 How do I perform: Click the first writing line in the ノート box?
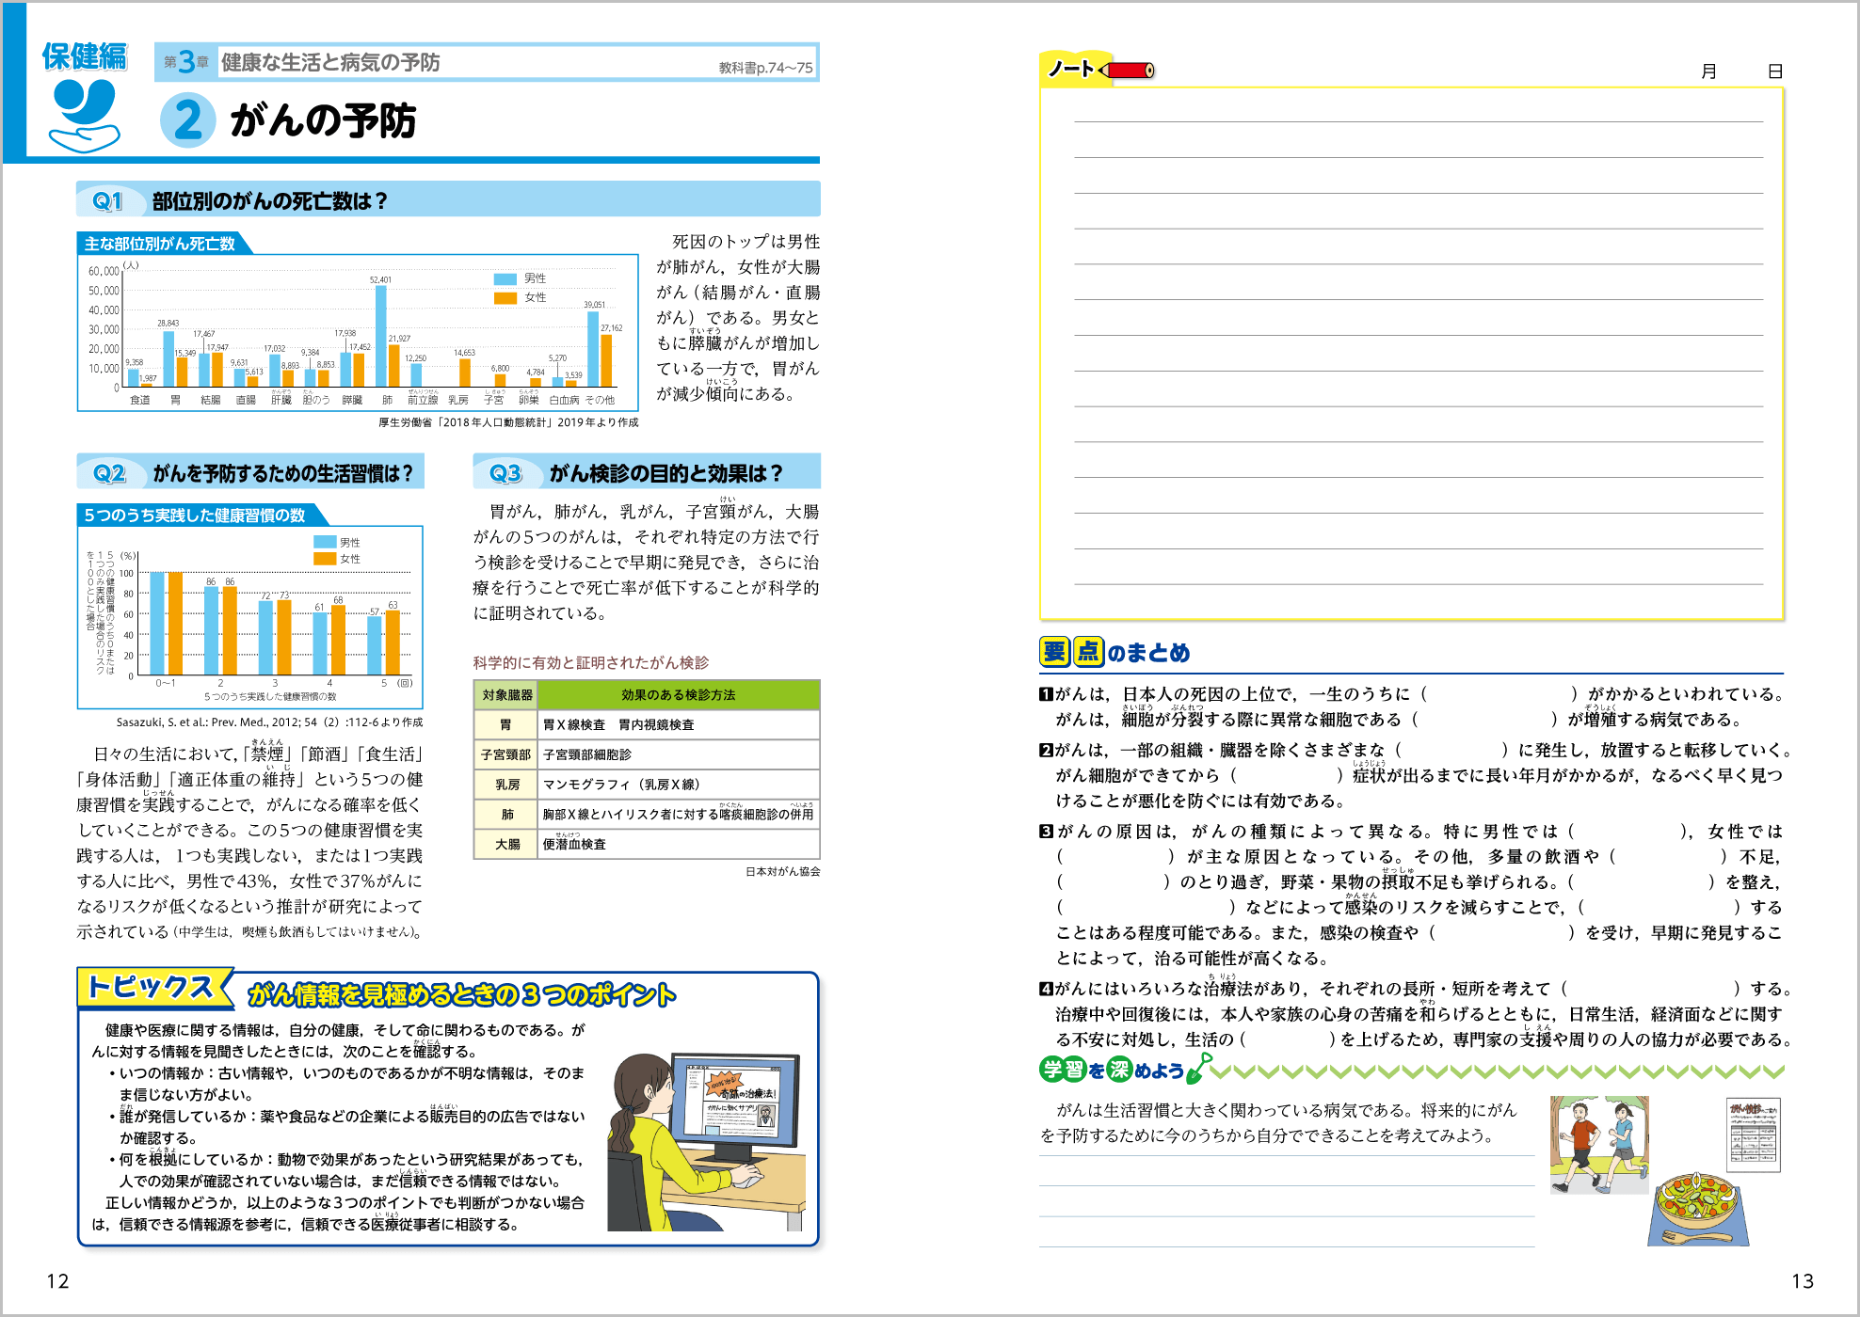click(1419, 121)
